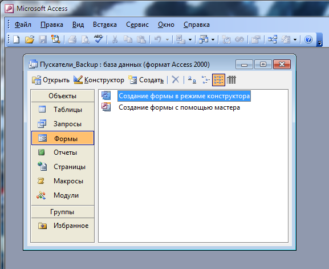
Task: Select Создание формы в режиме конструктора
Action: pyautogui.click(x=184, y=96)
